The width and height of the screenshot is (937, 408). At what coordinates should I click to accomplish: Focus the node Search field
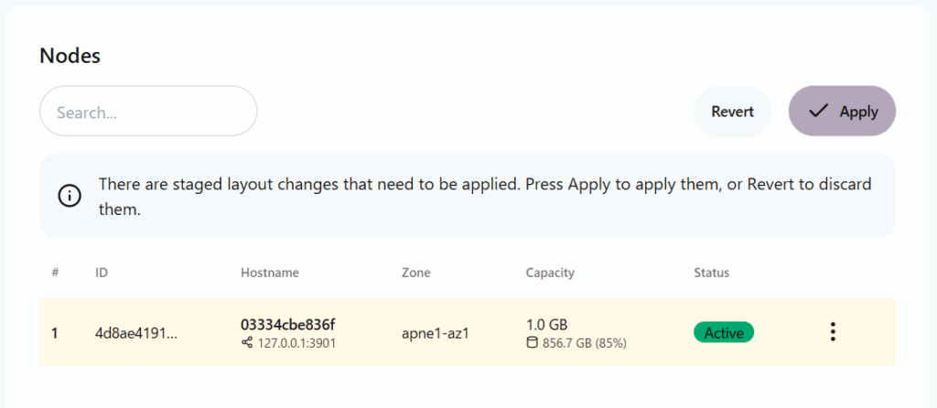(148, 112)
